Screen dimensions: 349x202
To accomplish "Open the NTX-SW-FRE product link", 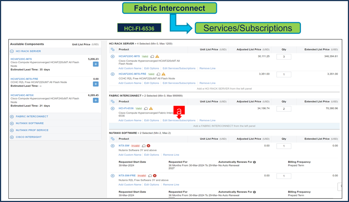I will (127, 175).
